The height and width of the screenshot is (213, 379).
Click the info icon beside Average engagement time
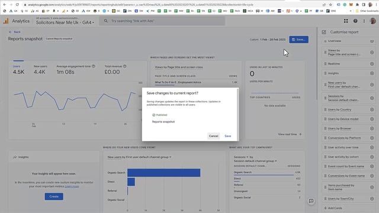click(x=94, y=66)
